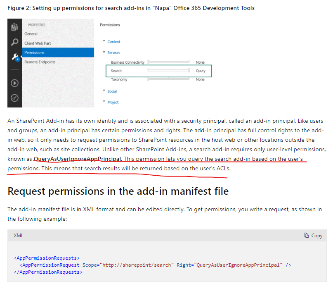This screenshot has width=333, height=284.
Task: Expand the Social permissions chevron
Action: [x=104, y=91]
